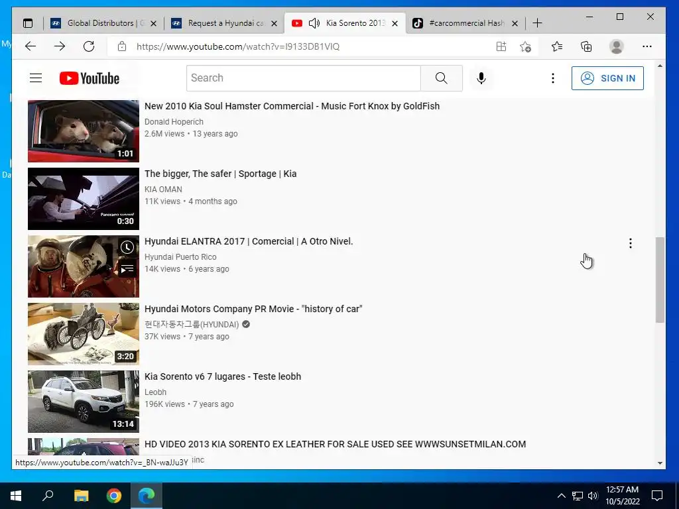Open the three-dot menu for Hyundai ELANTRA video
Screen dimensions: 679x509
point(631,243)
